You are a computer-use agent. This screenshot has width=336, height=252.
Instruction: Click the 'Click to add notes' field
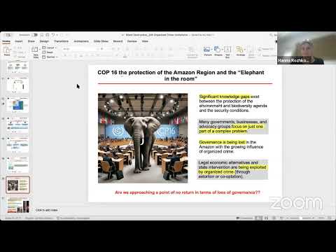(x=47, y=210)
